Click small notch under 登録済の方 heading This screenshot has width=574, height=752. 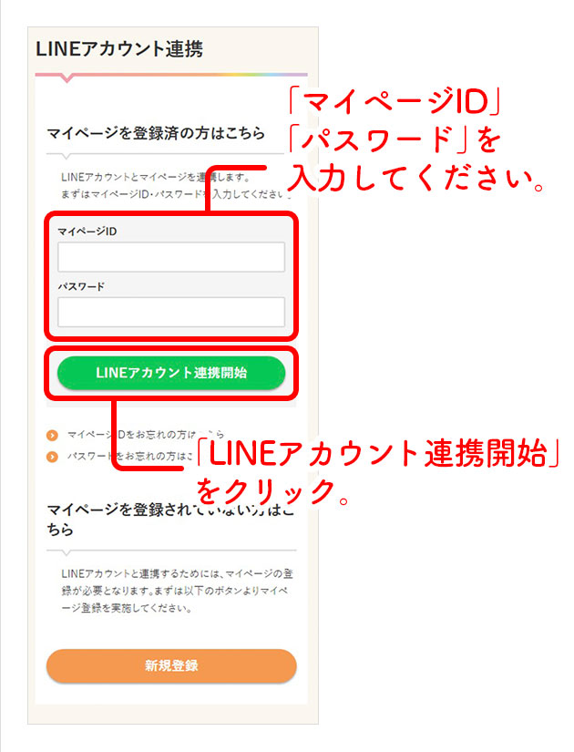[x=67, y=157]
